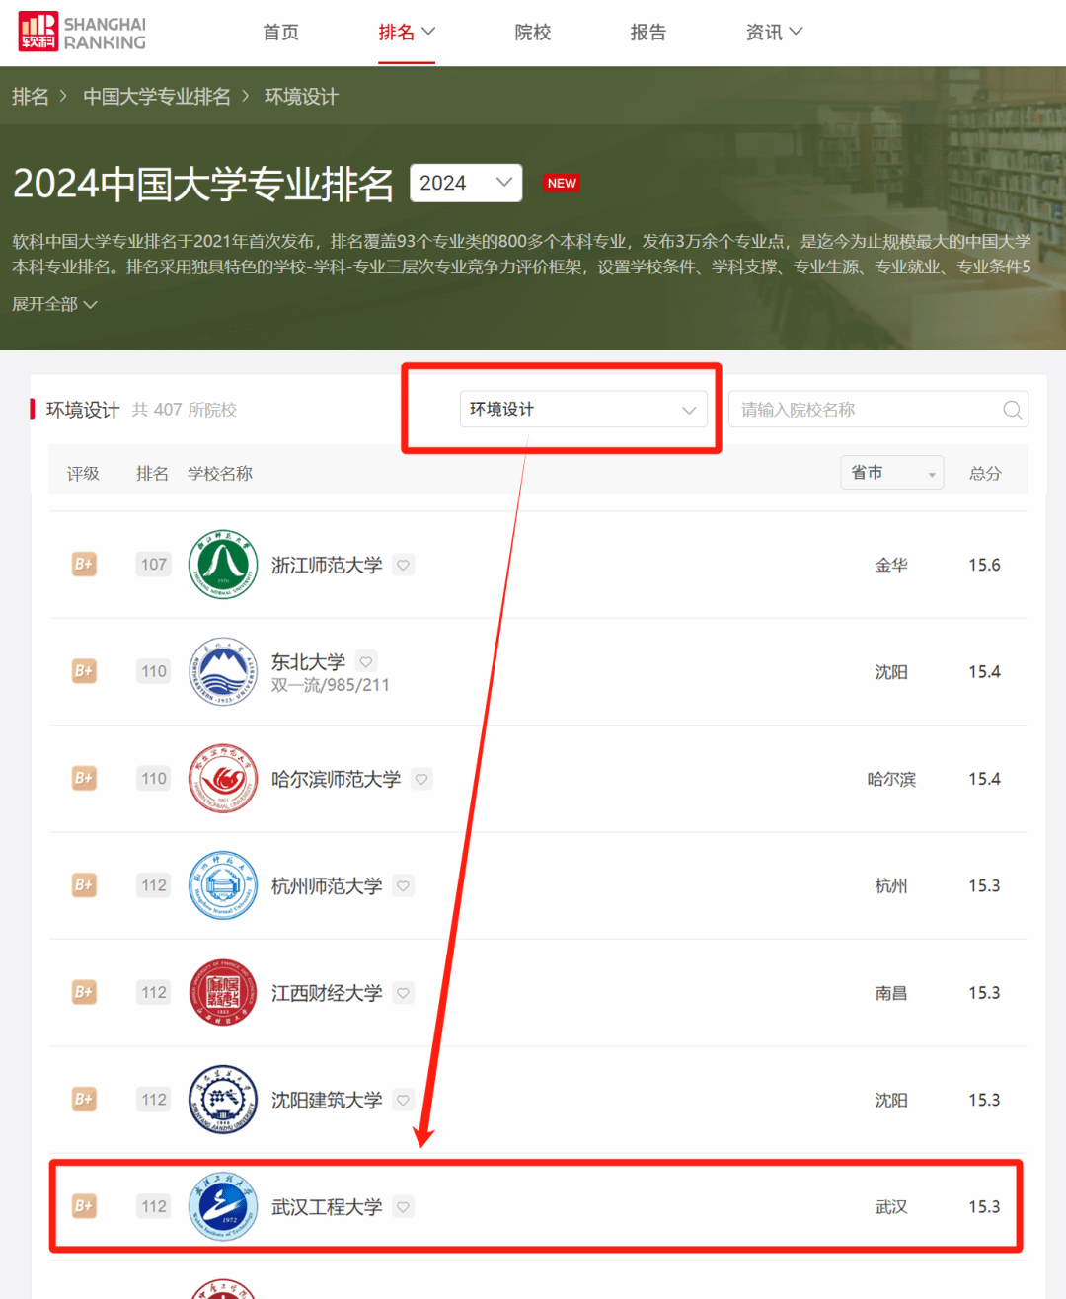1066x1299 pixels.
Task: Click the search magnifier icon
Action: click(1012, 410)
